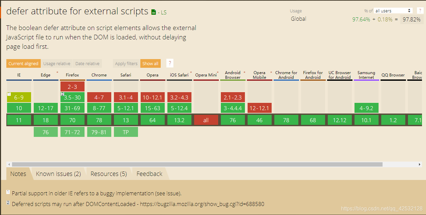Click the Edge browser column header
Viewport: 426px width, 215px height.
46,75
